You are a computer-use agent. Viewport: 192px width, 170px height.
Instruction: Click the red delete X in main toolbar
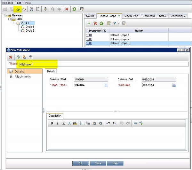click(x=67, y=9)
